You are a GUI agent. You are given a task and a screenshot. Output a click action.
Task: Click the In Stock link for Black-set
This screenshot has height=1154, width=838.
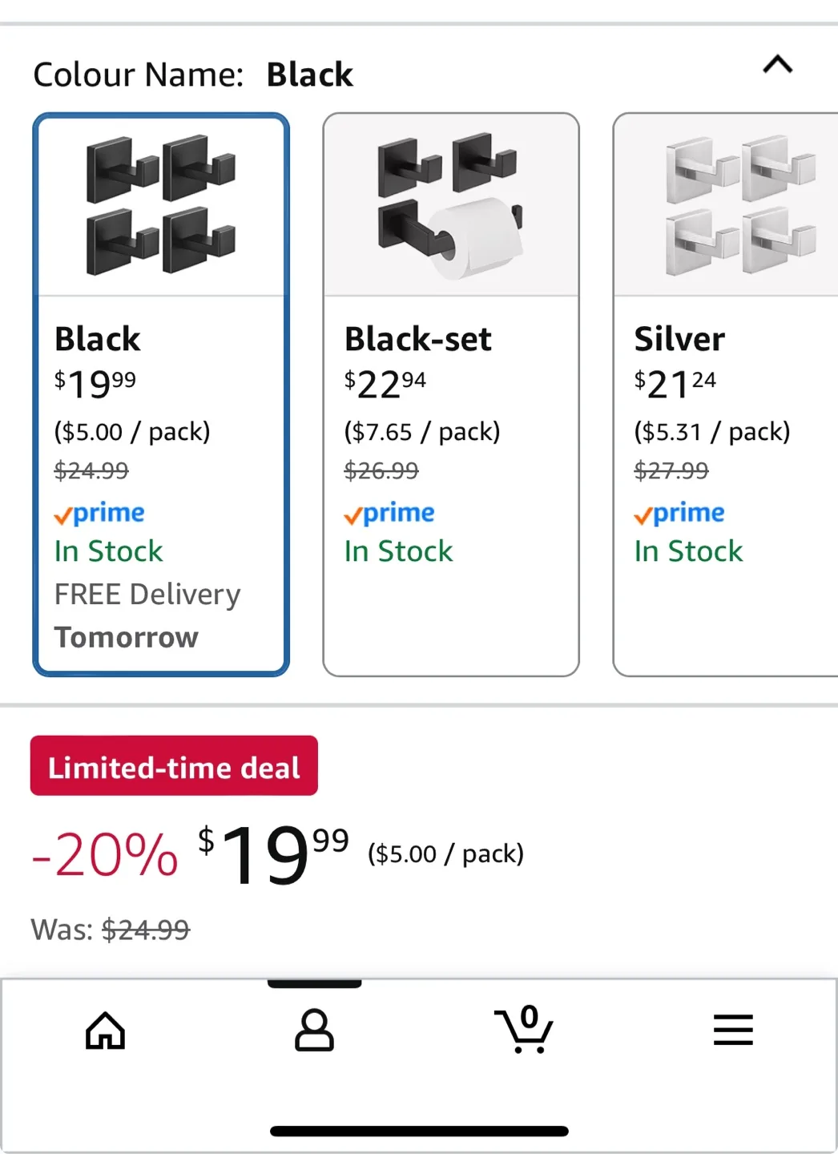click(x=398, y=551)
